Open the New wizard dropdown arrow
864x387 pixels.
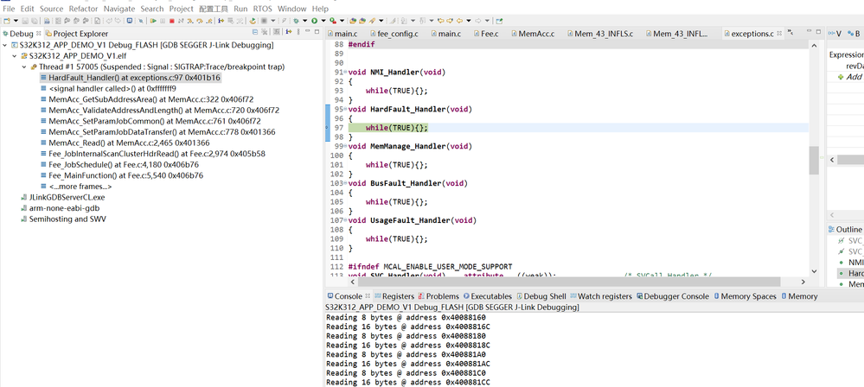[16, 21]
